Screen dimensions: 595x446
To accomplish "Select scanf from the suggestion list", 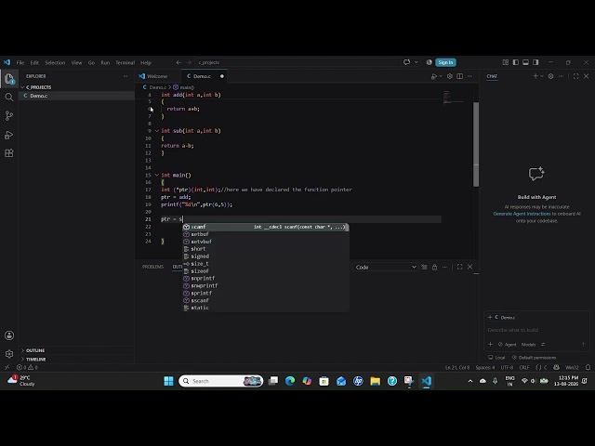I will point(265,227).
